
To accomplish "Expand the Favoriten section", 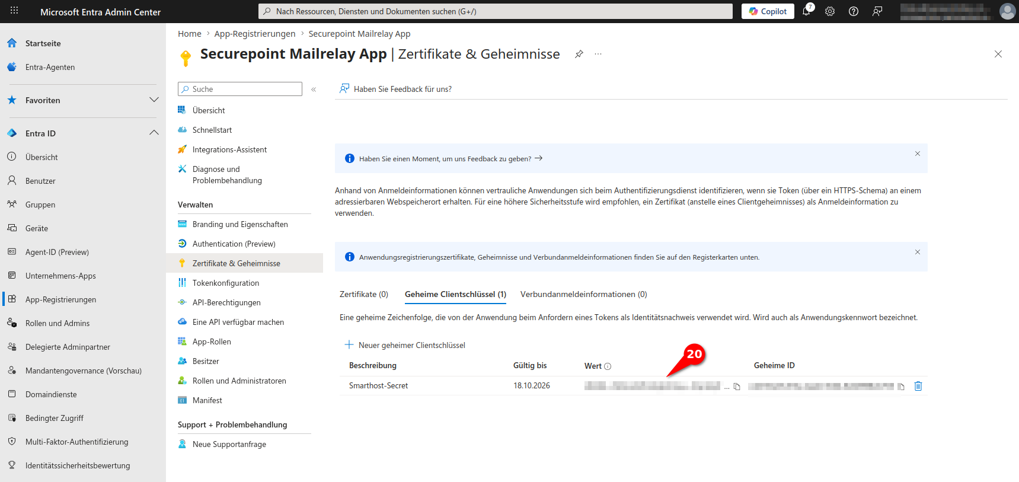I will click(x=154, y=100).
